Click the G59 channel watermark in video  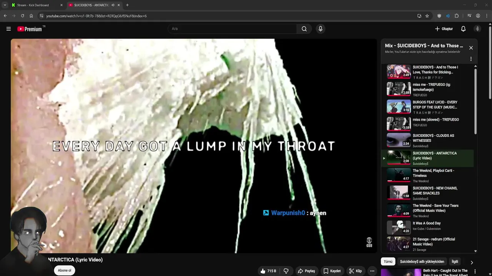(369, 242)
